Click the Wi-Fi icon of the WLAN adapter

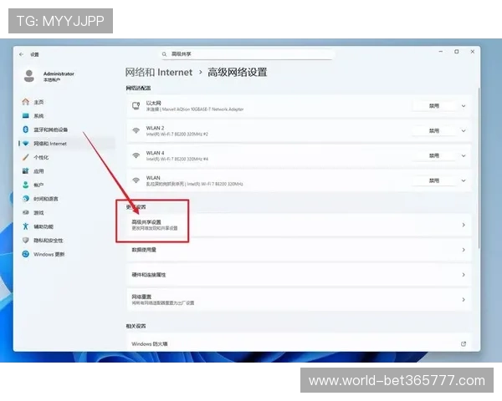136,180
